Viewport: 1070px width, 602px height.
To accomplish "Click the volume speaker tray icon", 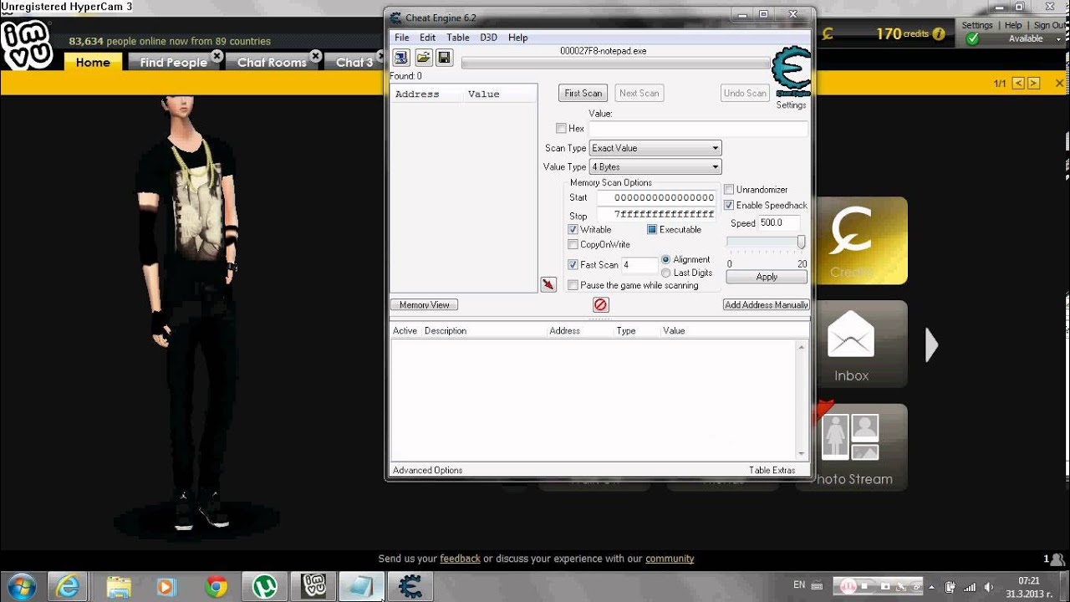I will (x=989, y=586).
